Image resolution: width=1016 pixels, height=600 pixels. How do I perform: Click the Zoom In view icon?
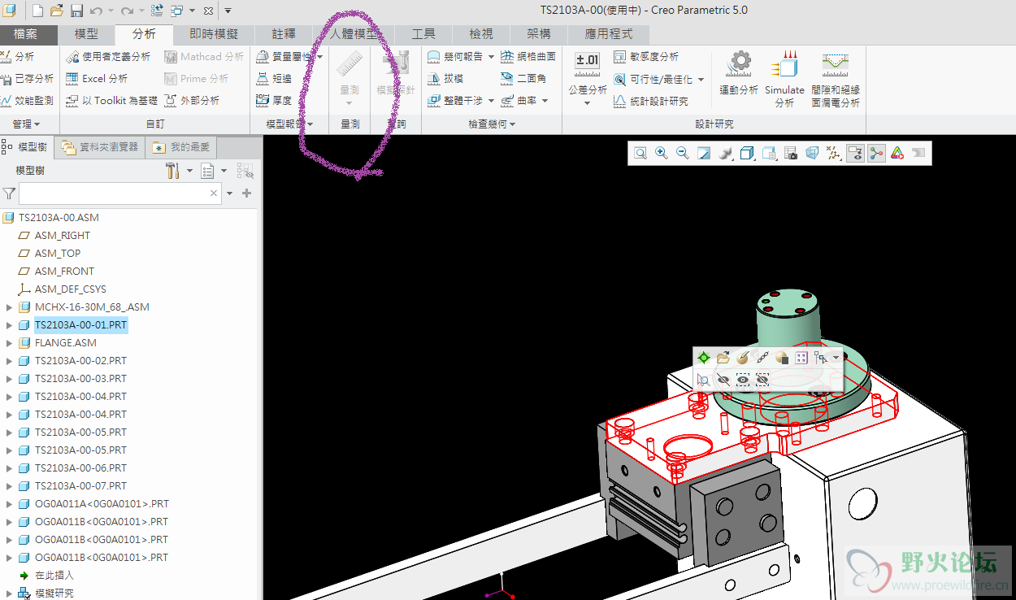click(x=662, y=153)
